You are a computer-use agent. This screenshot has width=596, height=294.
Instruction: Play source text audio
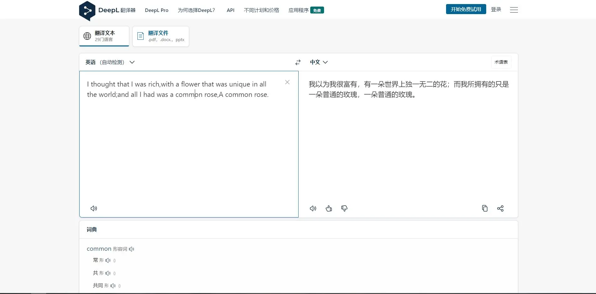[94, 208]
